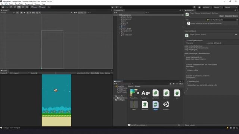
Task: Click the Hierarchy add (+) button
Action: (115, 13)
